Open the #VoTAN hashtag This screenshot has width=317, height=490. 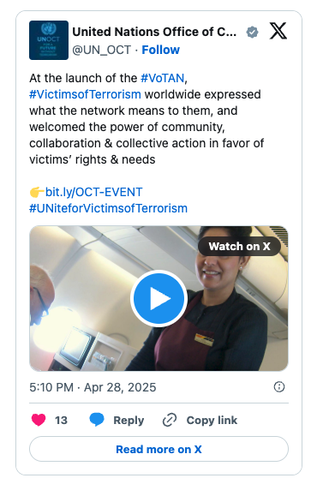(163, 78)
